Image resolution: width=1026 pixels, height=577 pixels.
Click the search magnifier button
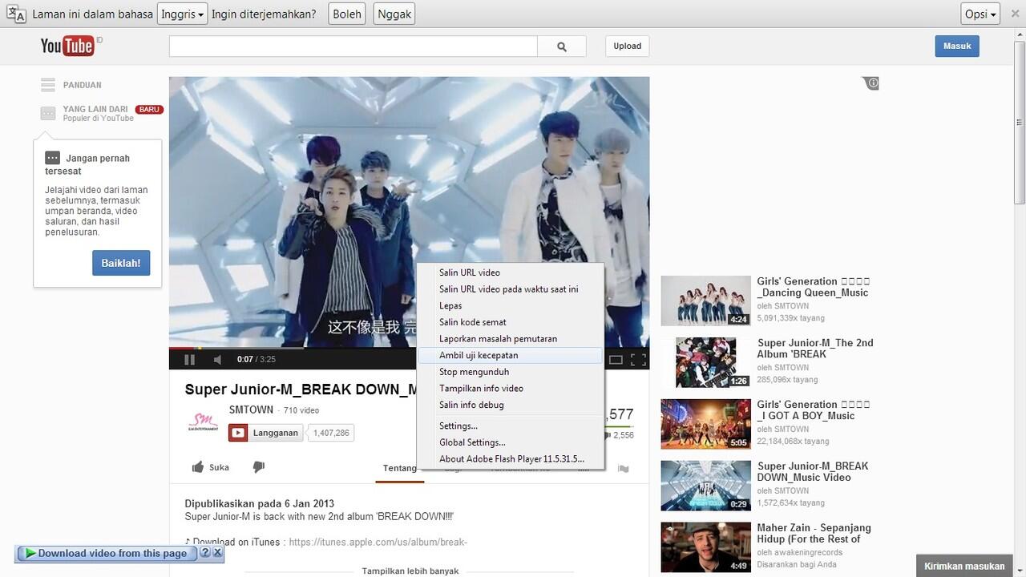[562, 46]
